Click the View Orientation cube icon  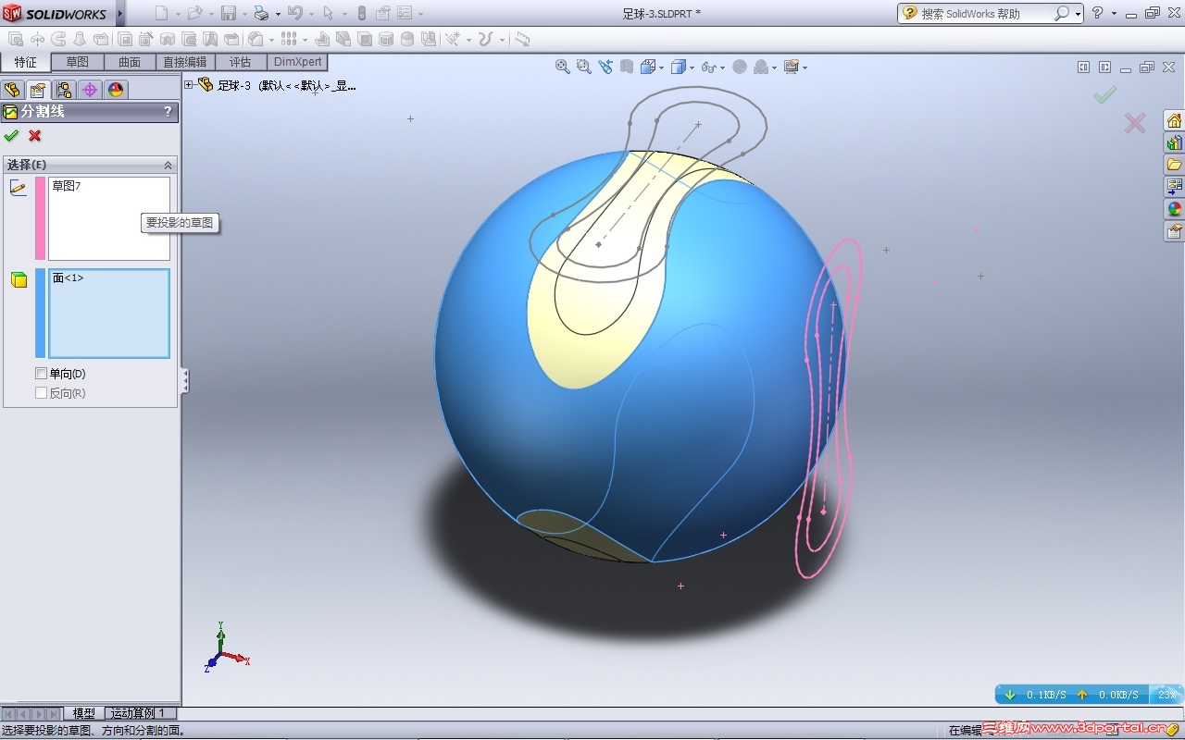click(x=648, y=67)
